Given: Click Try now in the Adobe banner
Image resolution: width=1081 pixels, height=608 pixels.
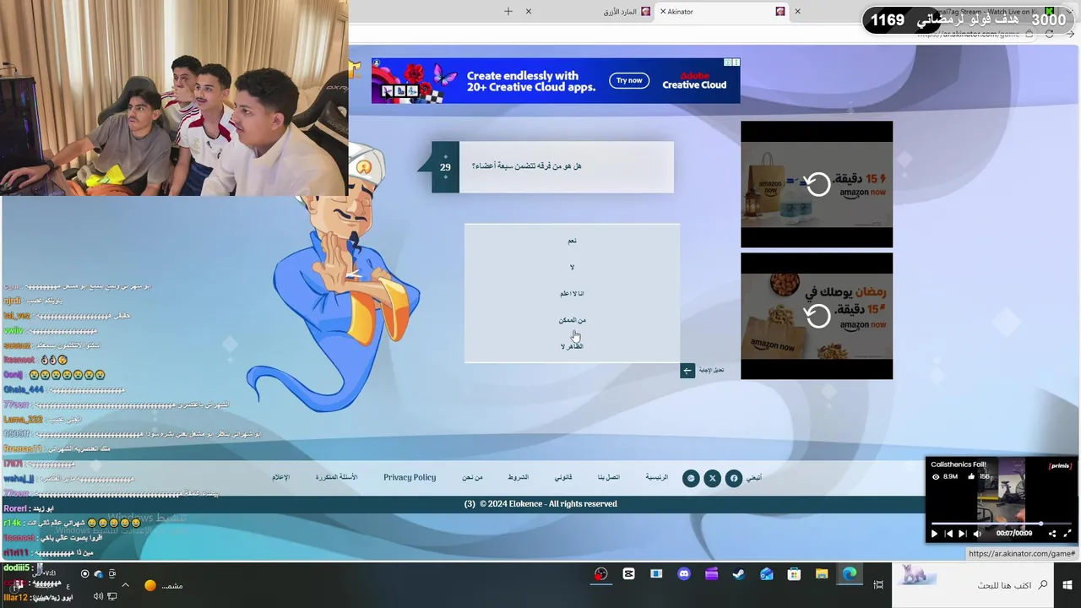Looking at the screenshot, I should (629, 80).
